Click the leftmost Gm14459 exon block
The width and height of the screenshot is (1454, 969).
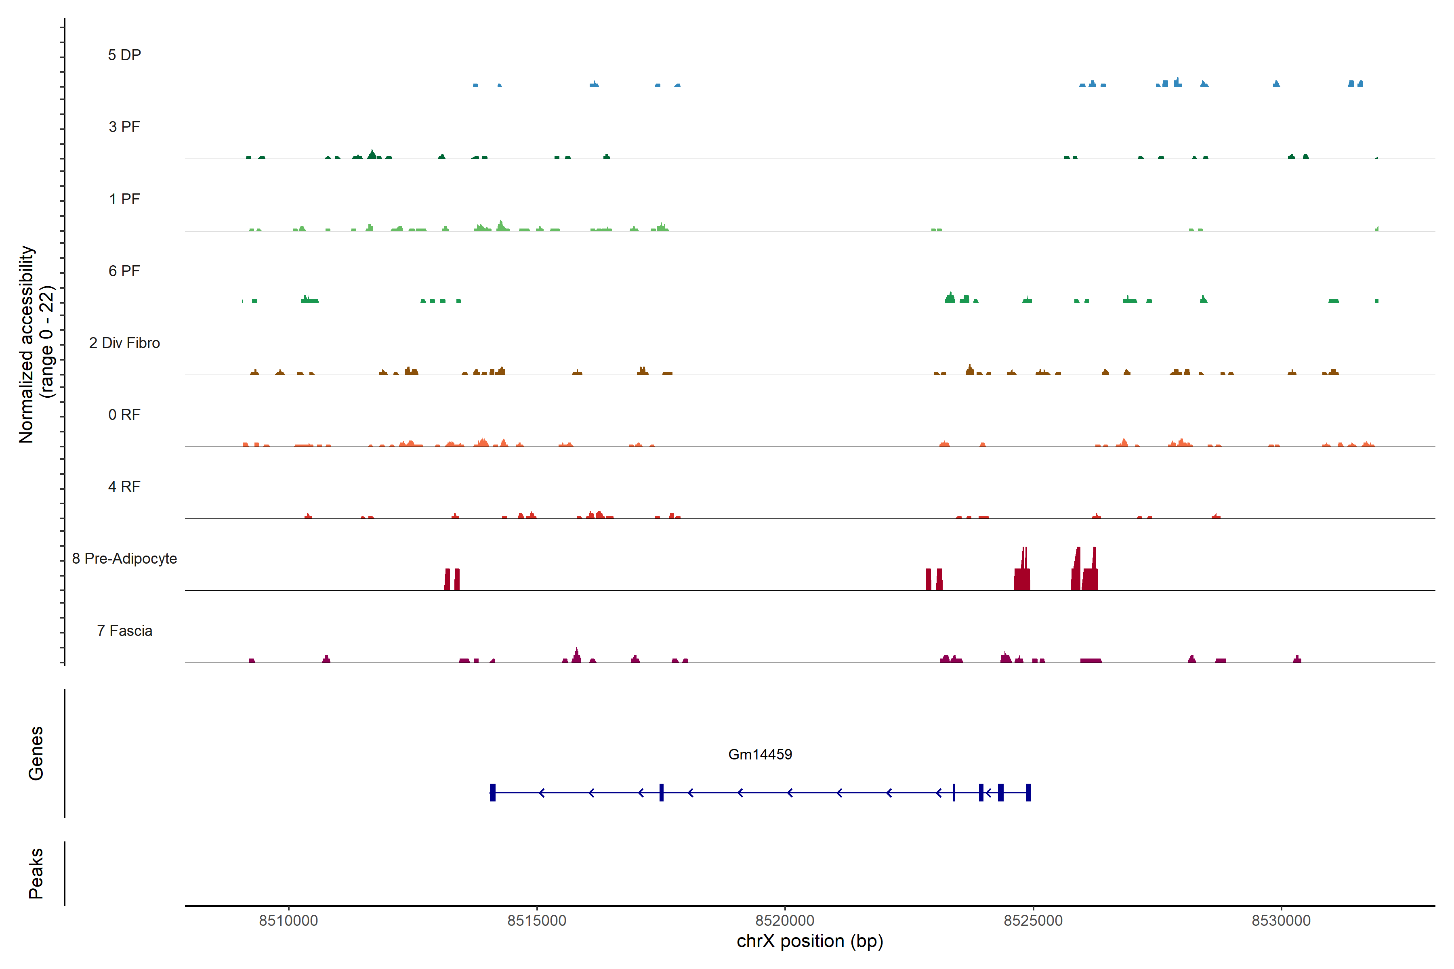[493, 792]
